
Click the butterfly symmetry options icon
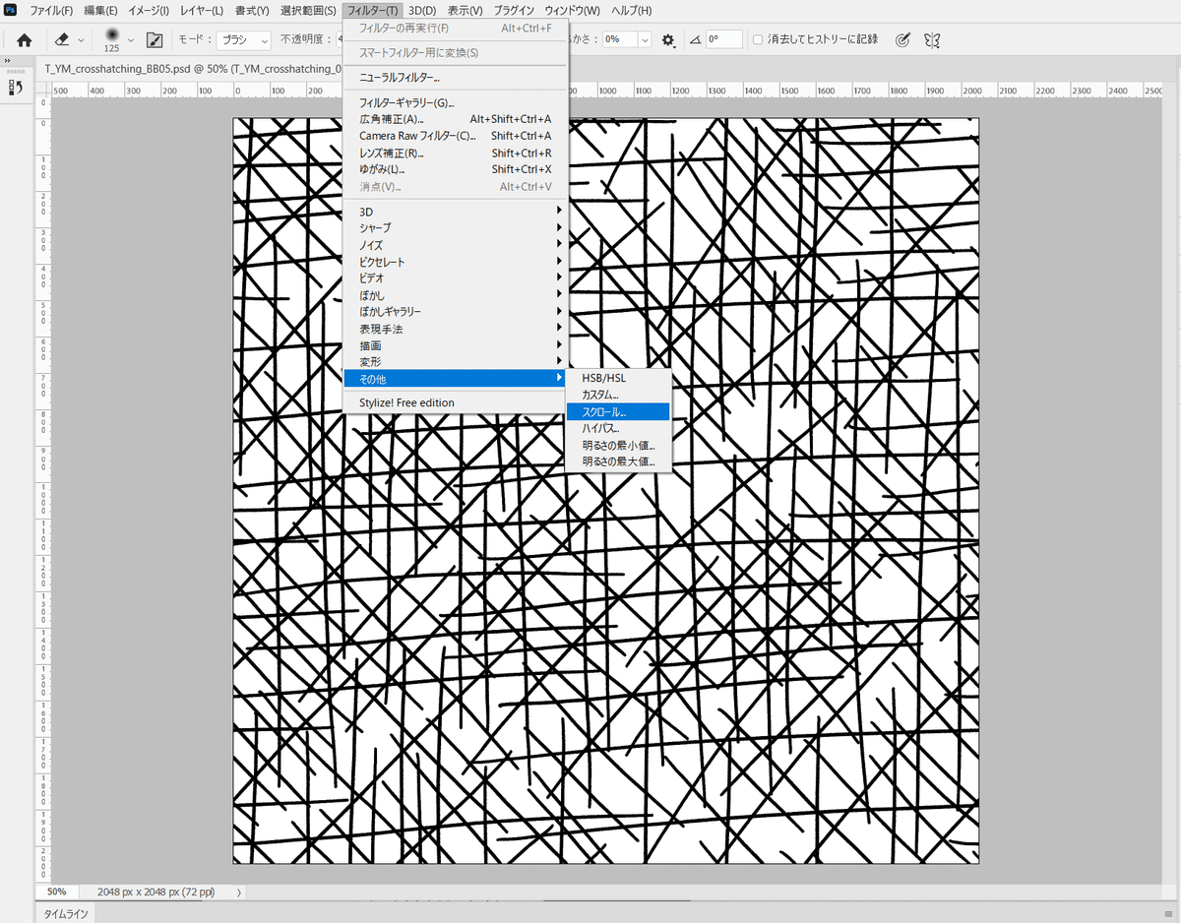click(x=932, y=40)
